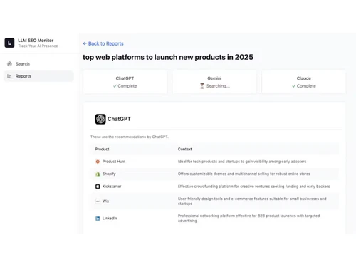
Task: Go back via Back to Reports link
Action: tap(103, 43)
